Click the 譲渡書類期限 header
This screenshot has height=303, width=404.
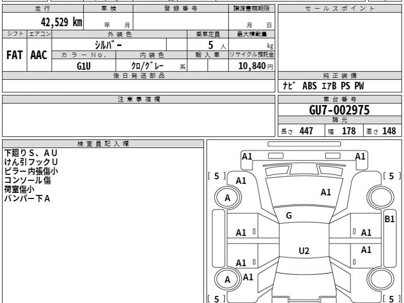(251, 9)
